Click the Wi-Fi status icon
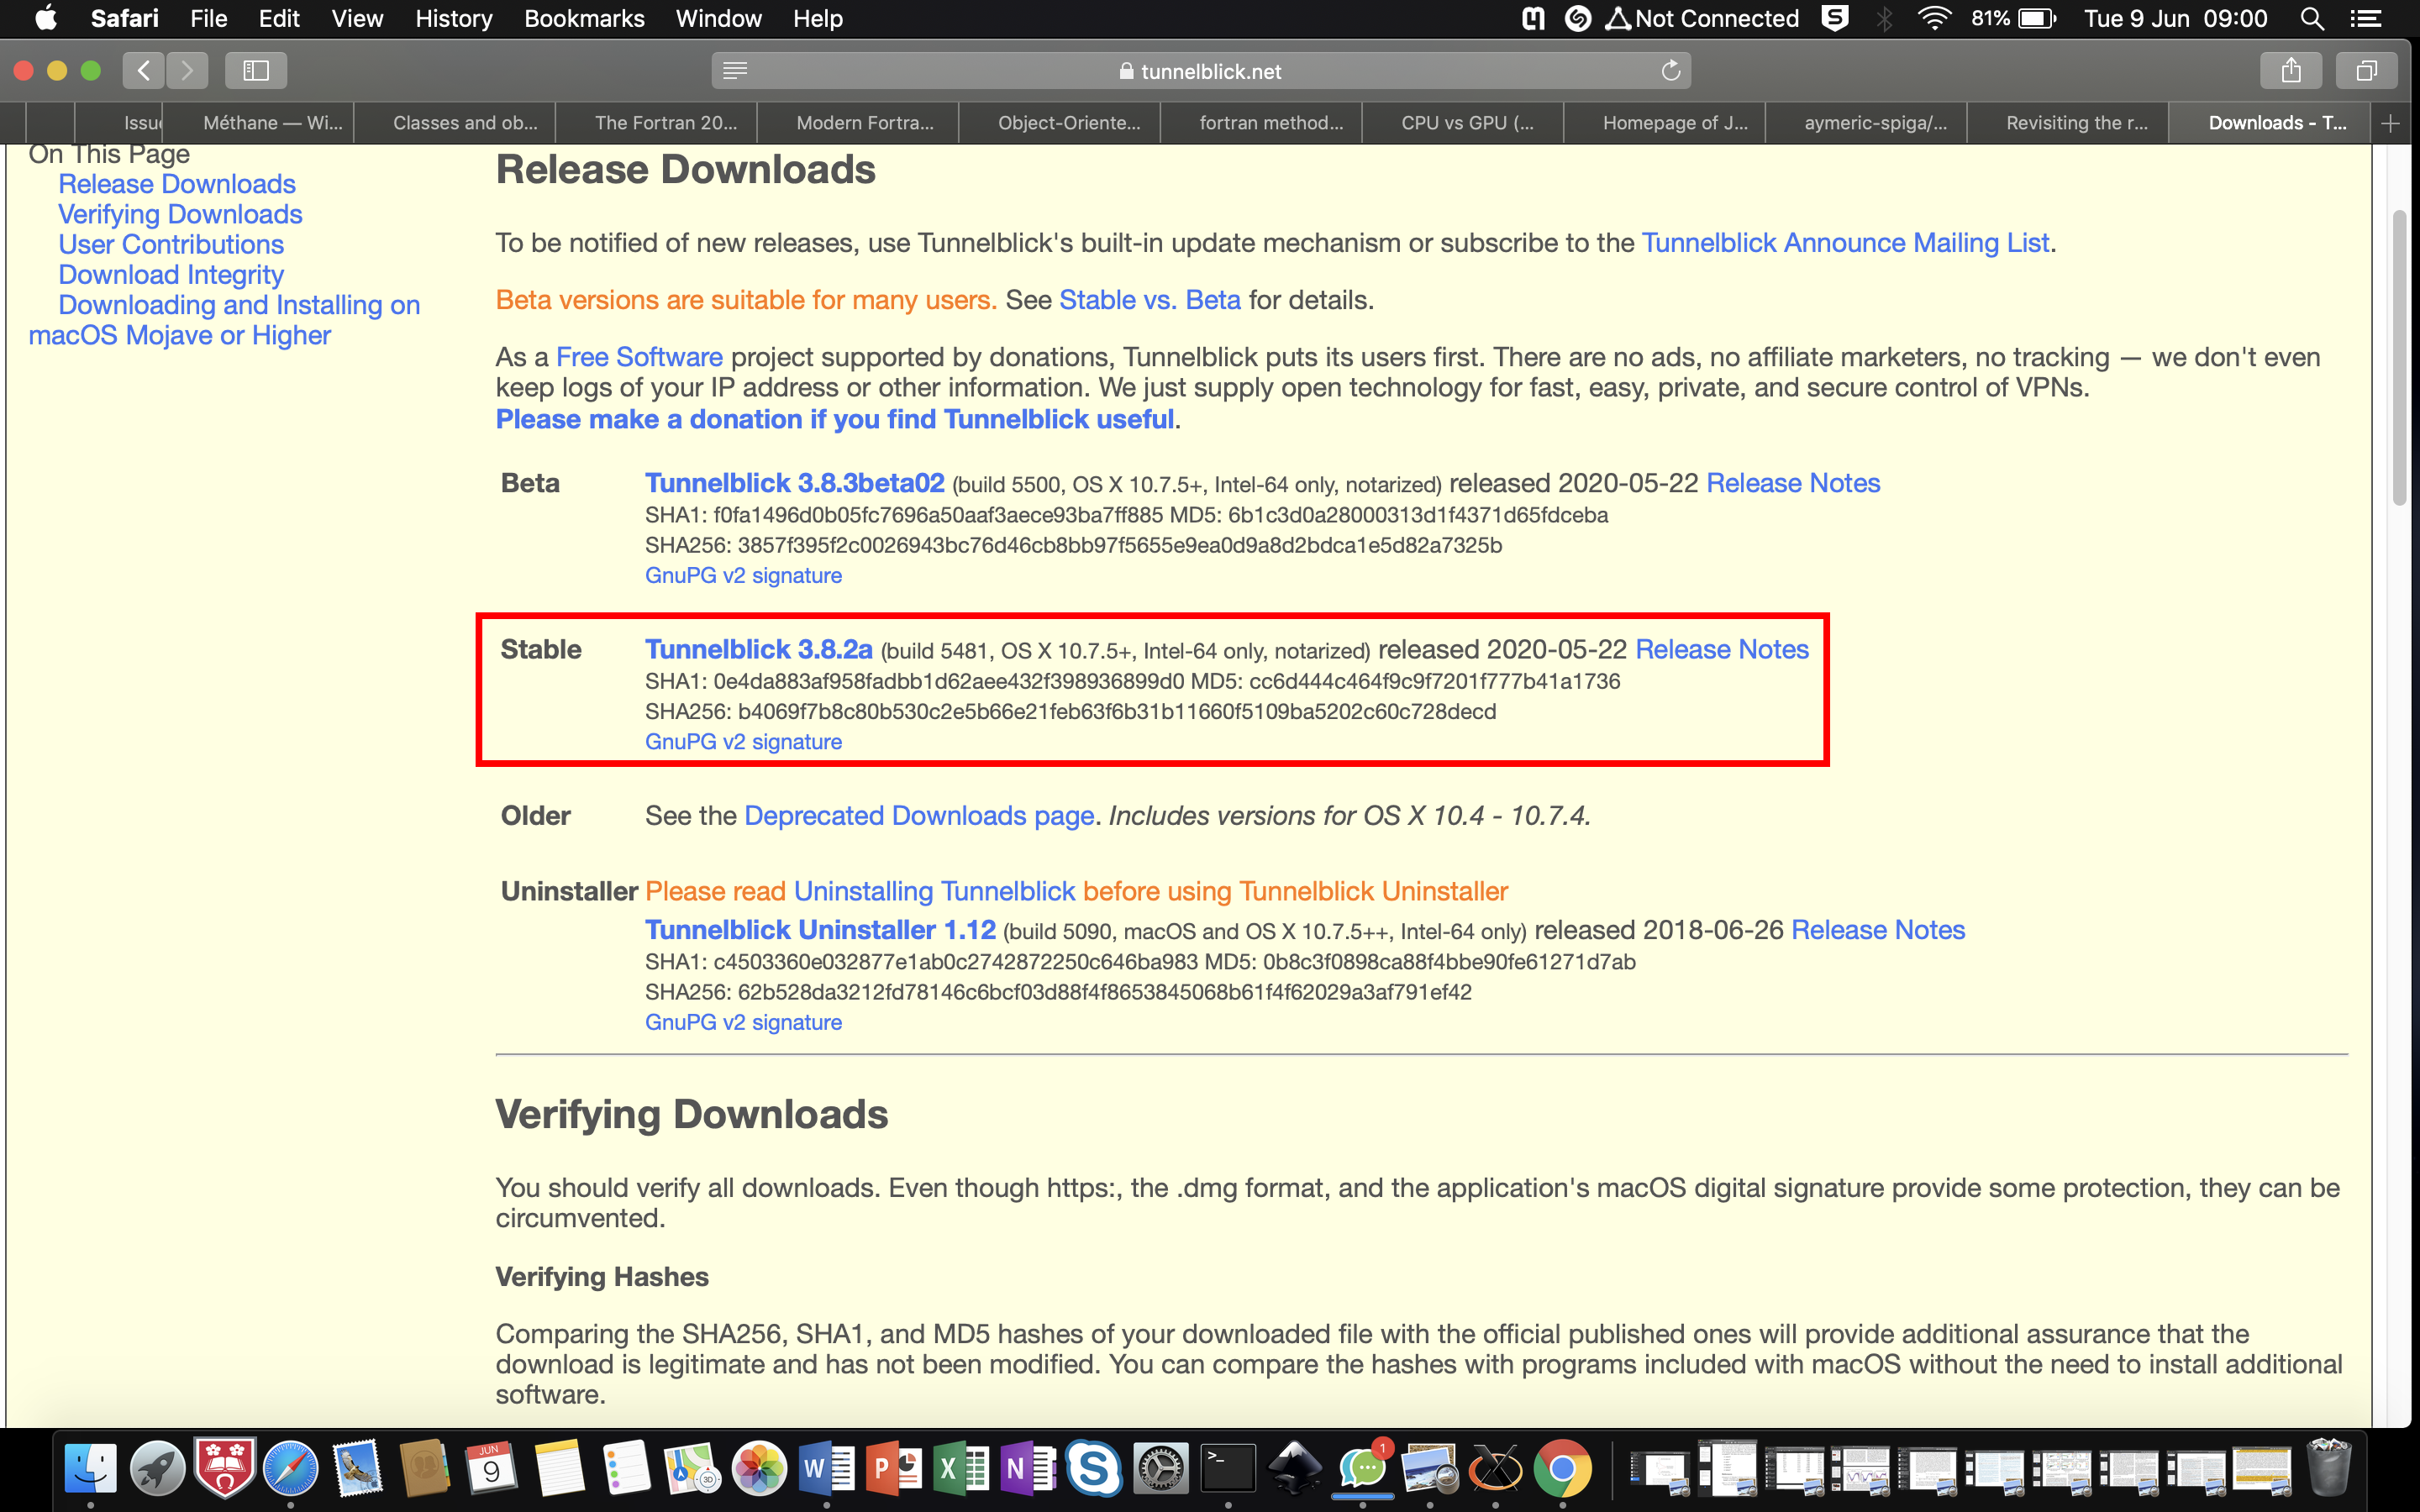 click(1935, 18)
